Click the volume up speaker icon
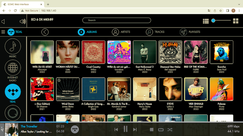 pyautogui.click(x=22, y=21)
